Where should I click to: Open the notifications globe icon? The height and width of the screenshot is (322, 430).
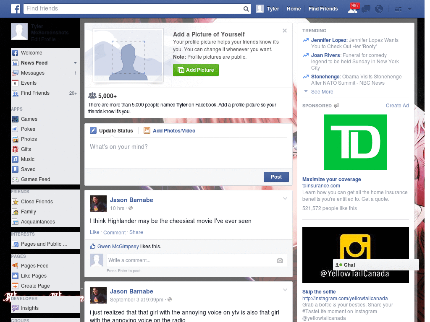tap(379, 9)
